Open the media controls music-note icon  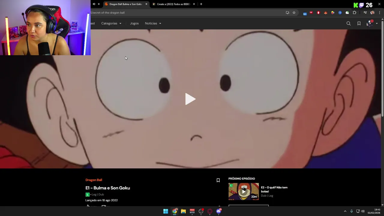pos(365,13)
